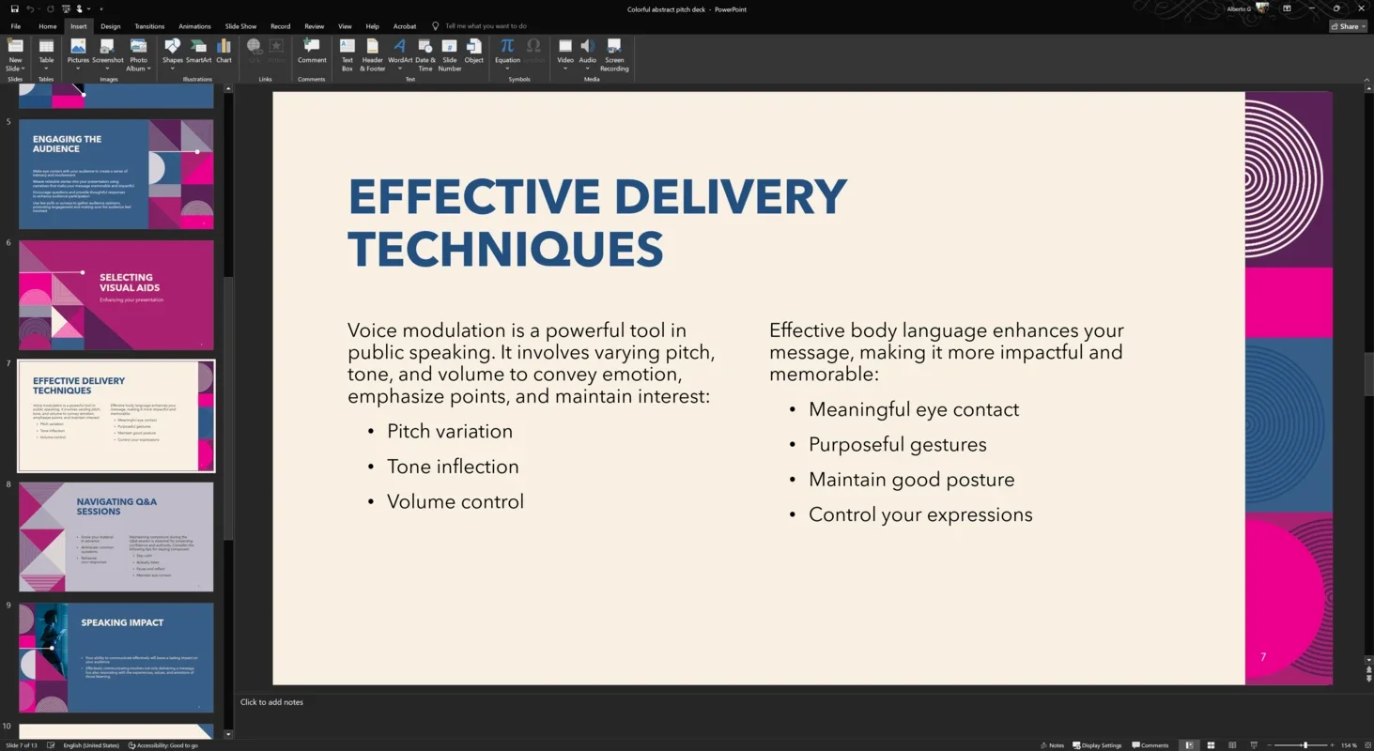
Task: Click the Redo icon in the title bar
Action: pos(51,8)
